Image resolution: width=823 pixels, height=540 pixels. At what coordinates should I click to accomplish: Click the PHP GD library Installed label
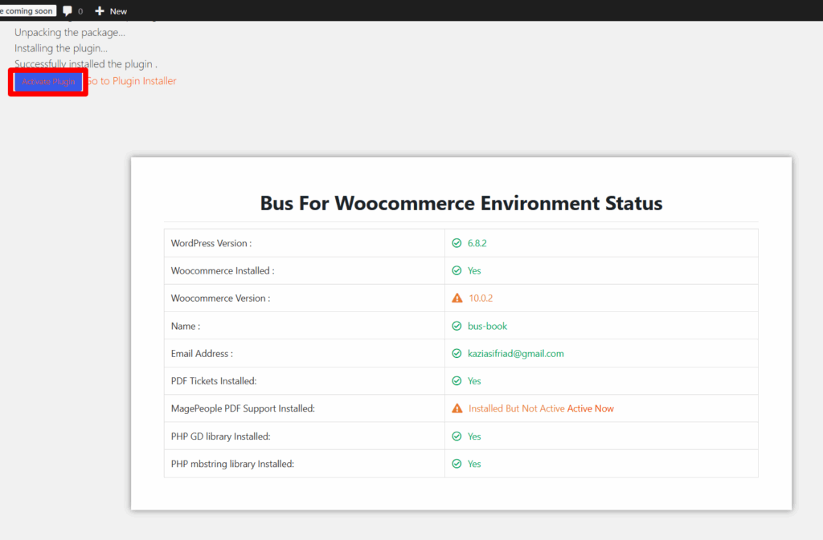click(220, 436)
